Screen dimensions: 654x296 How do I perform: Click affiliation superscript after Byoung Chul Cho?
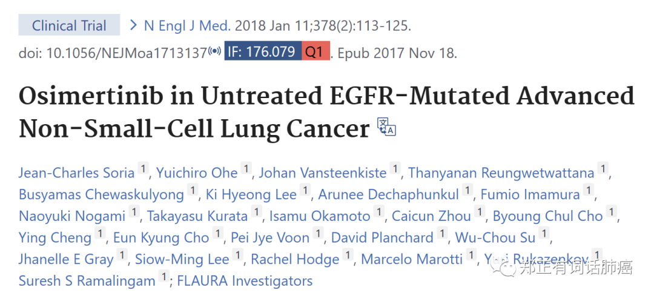[x=611, y=212]
